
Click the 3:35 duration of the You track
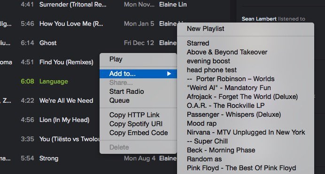point(27,139)
